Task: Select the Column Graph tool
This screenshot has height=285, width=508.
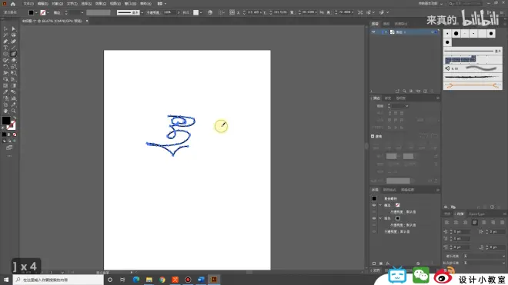Action: coord(14,98)
